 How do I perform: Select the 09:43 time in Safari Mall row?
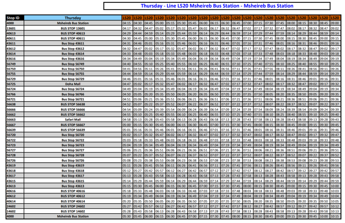tap(335, 119)
